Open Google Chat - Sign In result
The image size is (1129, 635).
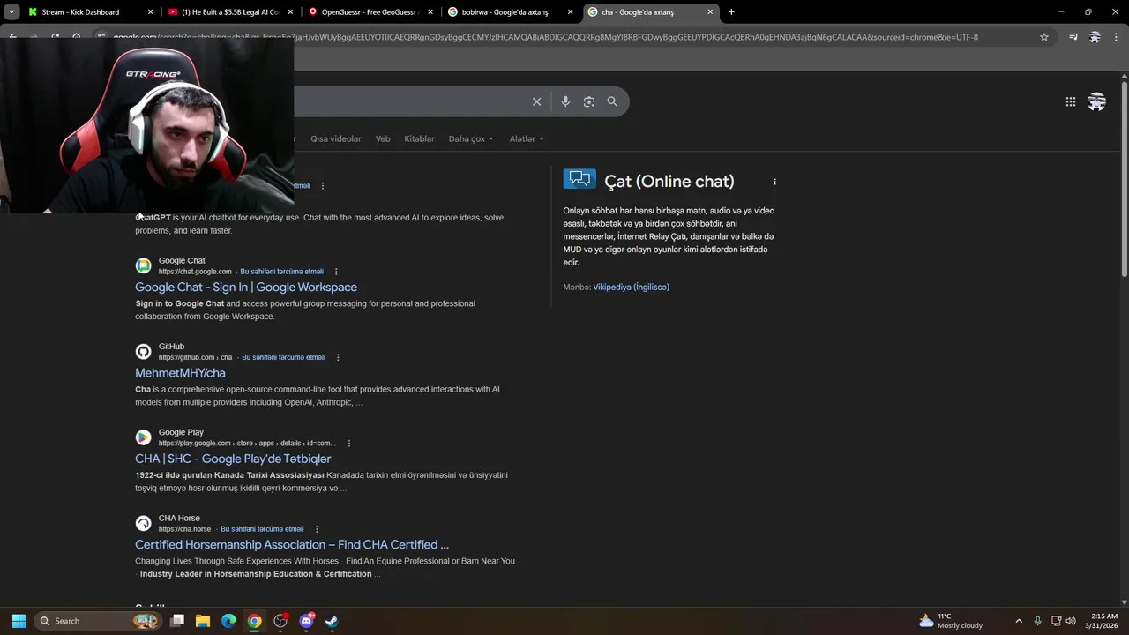[246, 288]
